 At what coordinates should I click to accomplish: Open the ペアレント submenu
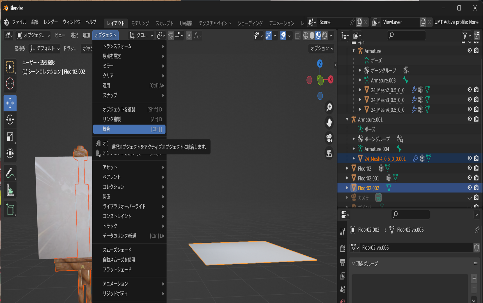(129, 177)
